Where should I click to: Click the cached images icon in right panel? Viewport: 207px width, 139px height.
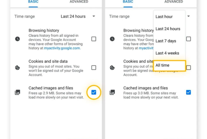[x=112, y=92]
